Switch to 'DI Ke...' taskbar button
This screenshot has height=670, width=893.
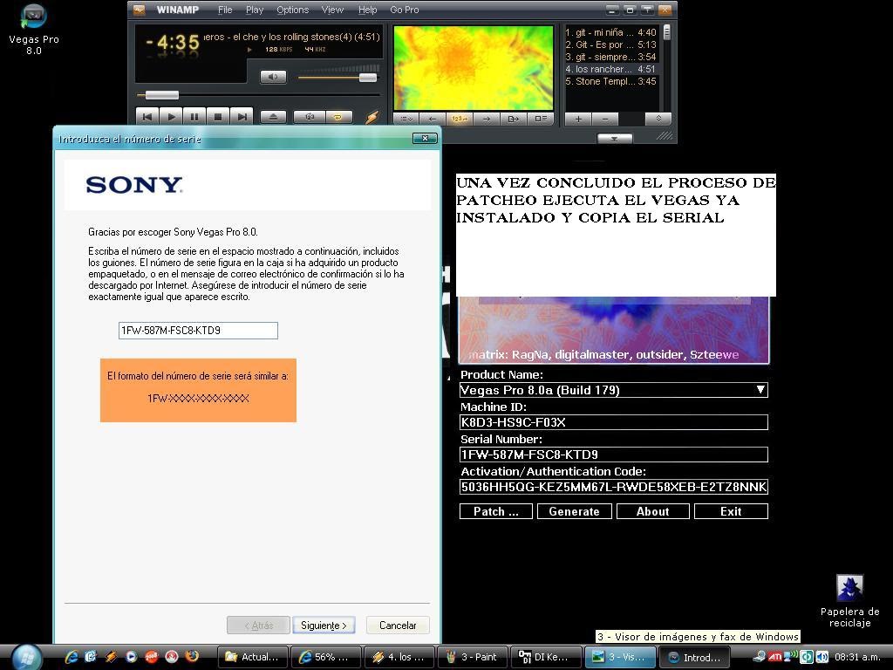(x=546, y=657)
